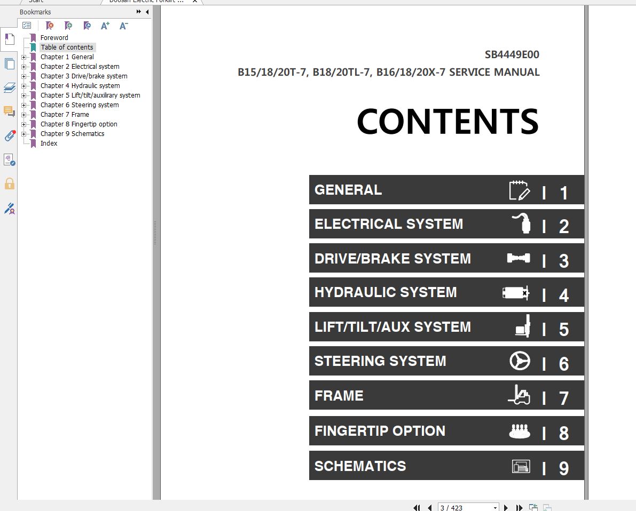Click the STEERING SYSTEM section bar
This screenshot has width=636, height=511.
pos(446,361)
